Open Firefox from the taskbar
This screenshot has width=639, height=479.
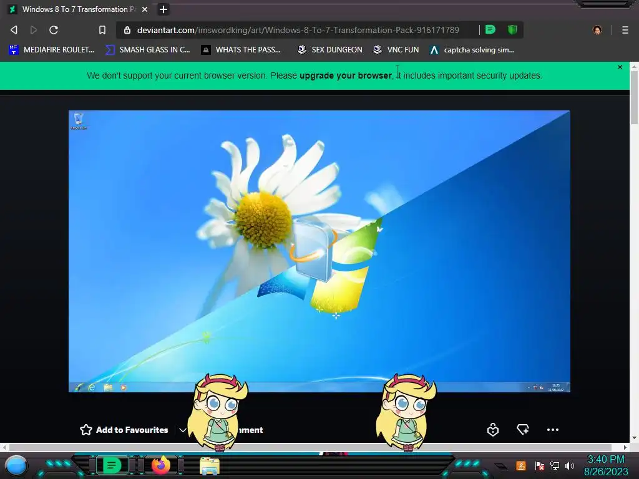click(160, 465)
